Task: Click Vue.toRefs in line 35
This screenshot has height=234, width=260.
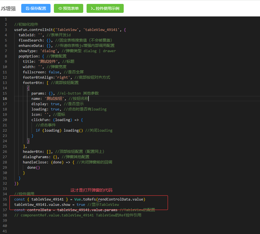Action: point(85,199)
